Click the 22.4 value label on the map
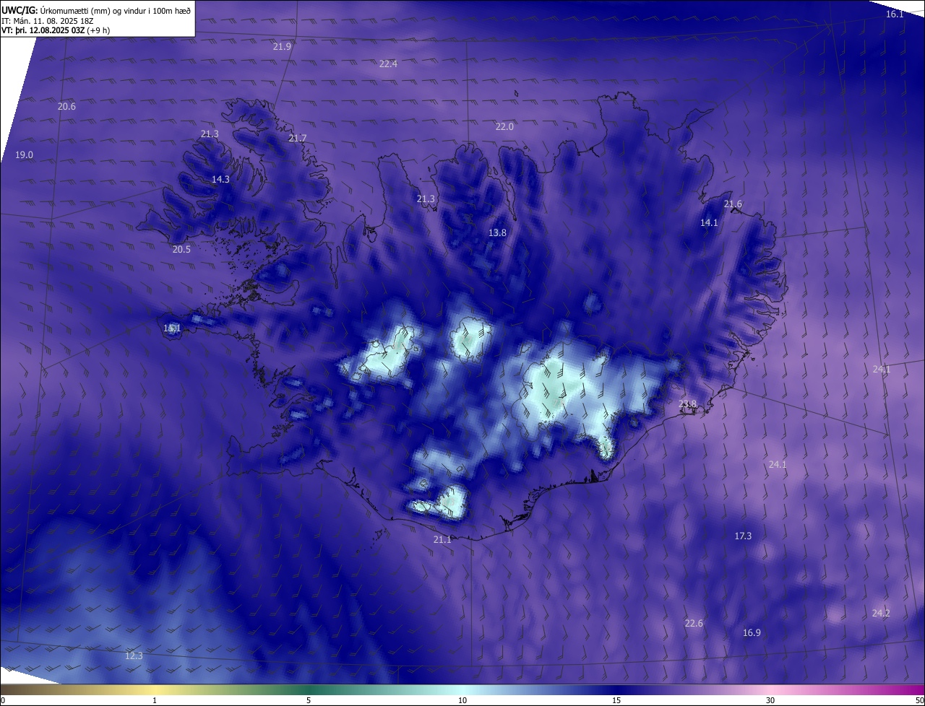Screen dimensions: 925x706 tap(388, 64)
